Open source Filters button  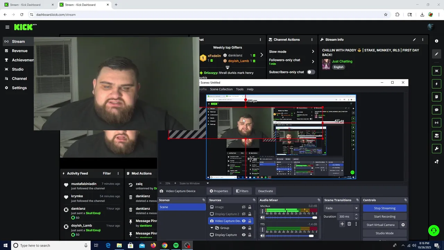(242, 191)
